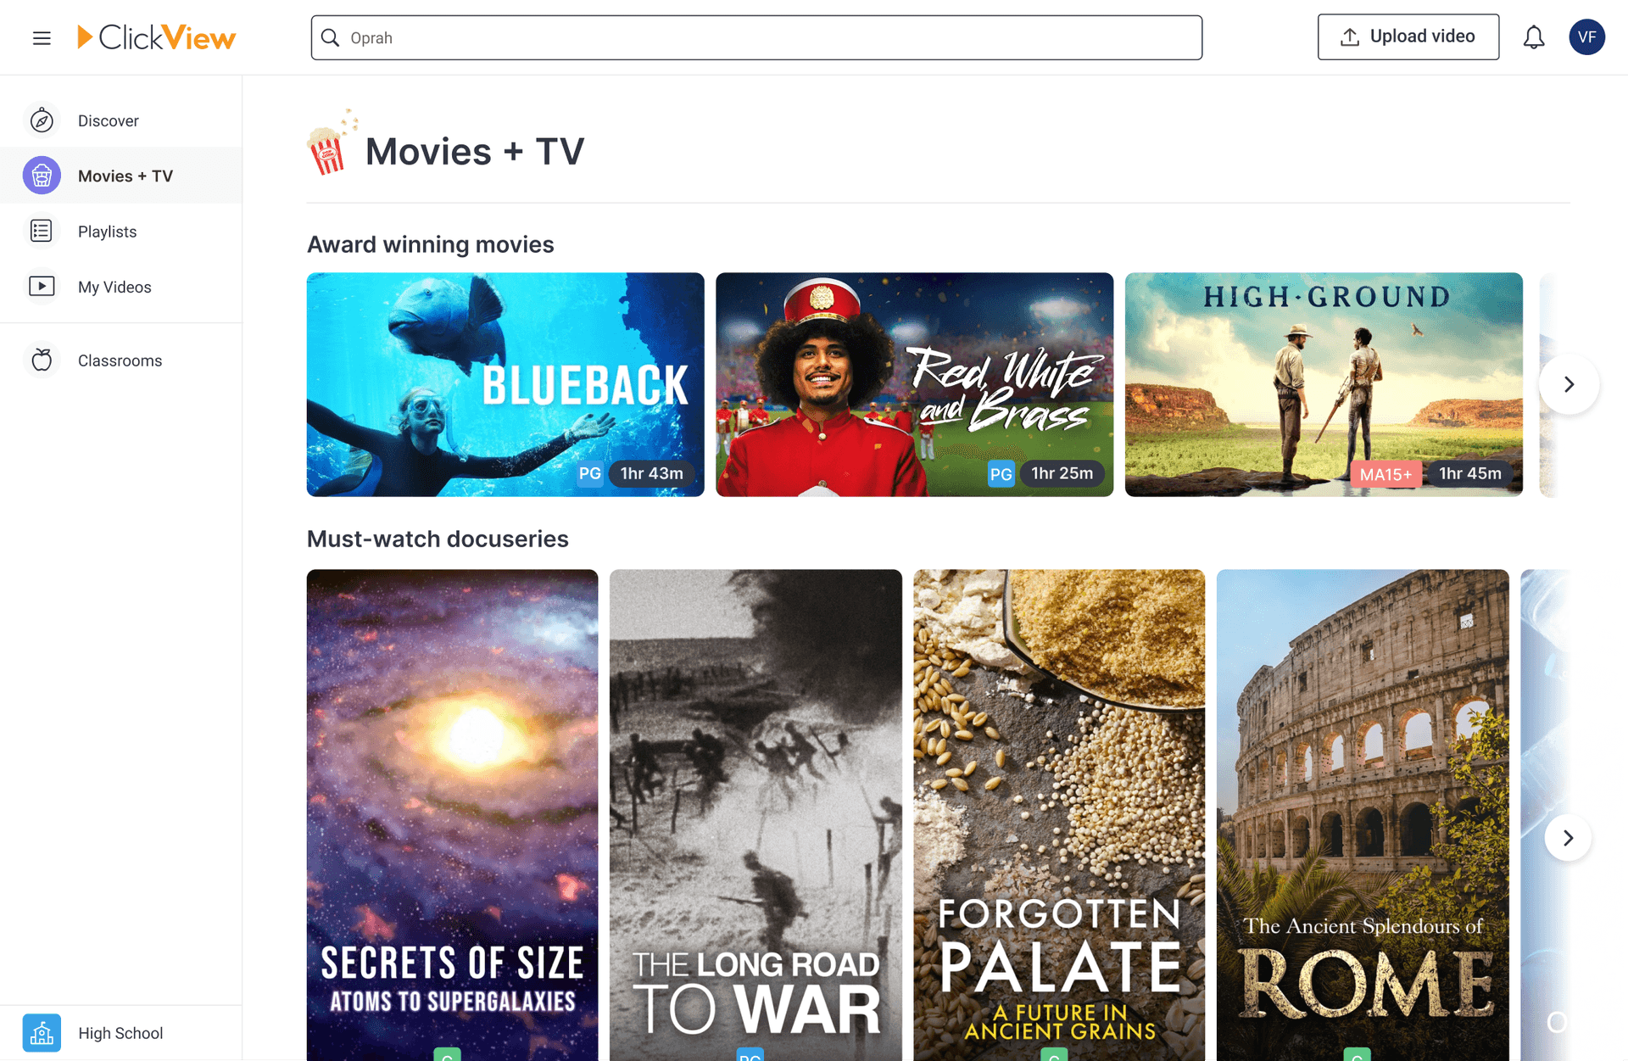Click the Movies + TV popcorn bucket icon
1628x1061 pixels.
tap(42, 176)
